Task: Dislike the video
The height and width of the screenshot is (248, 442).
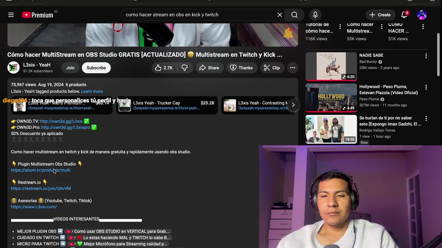Action: [185, 68]
